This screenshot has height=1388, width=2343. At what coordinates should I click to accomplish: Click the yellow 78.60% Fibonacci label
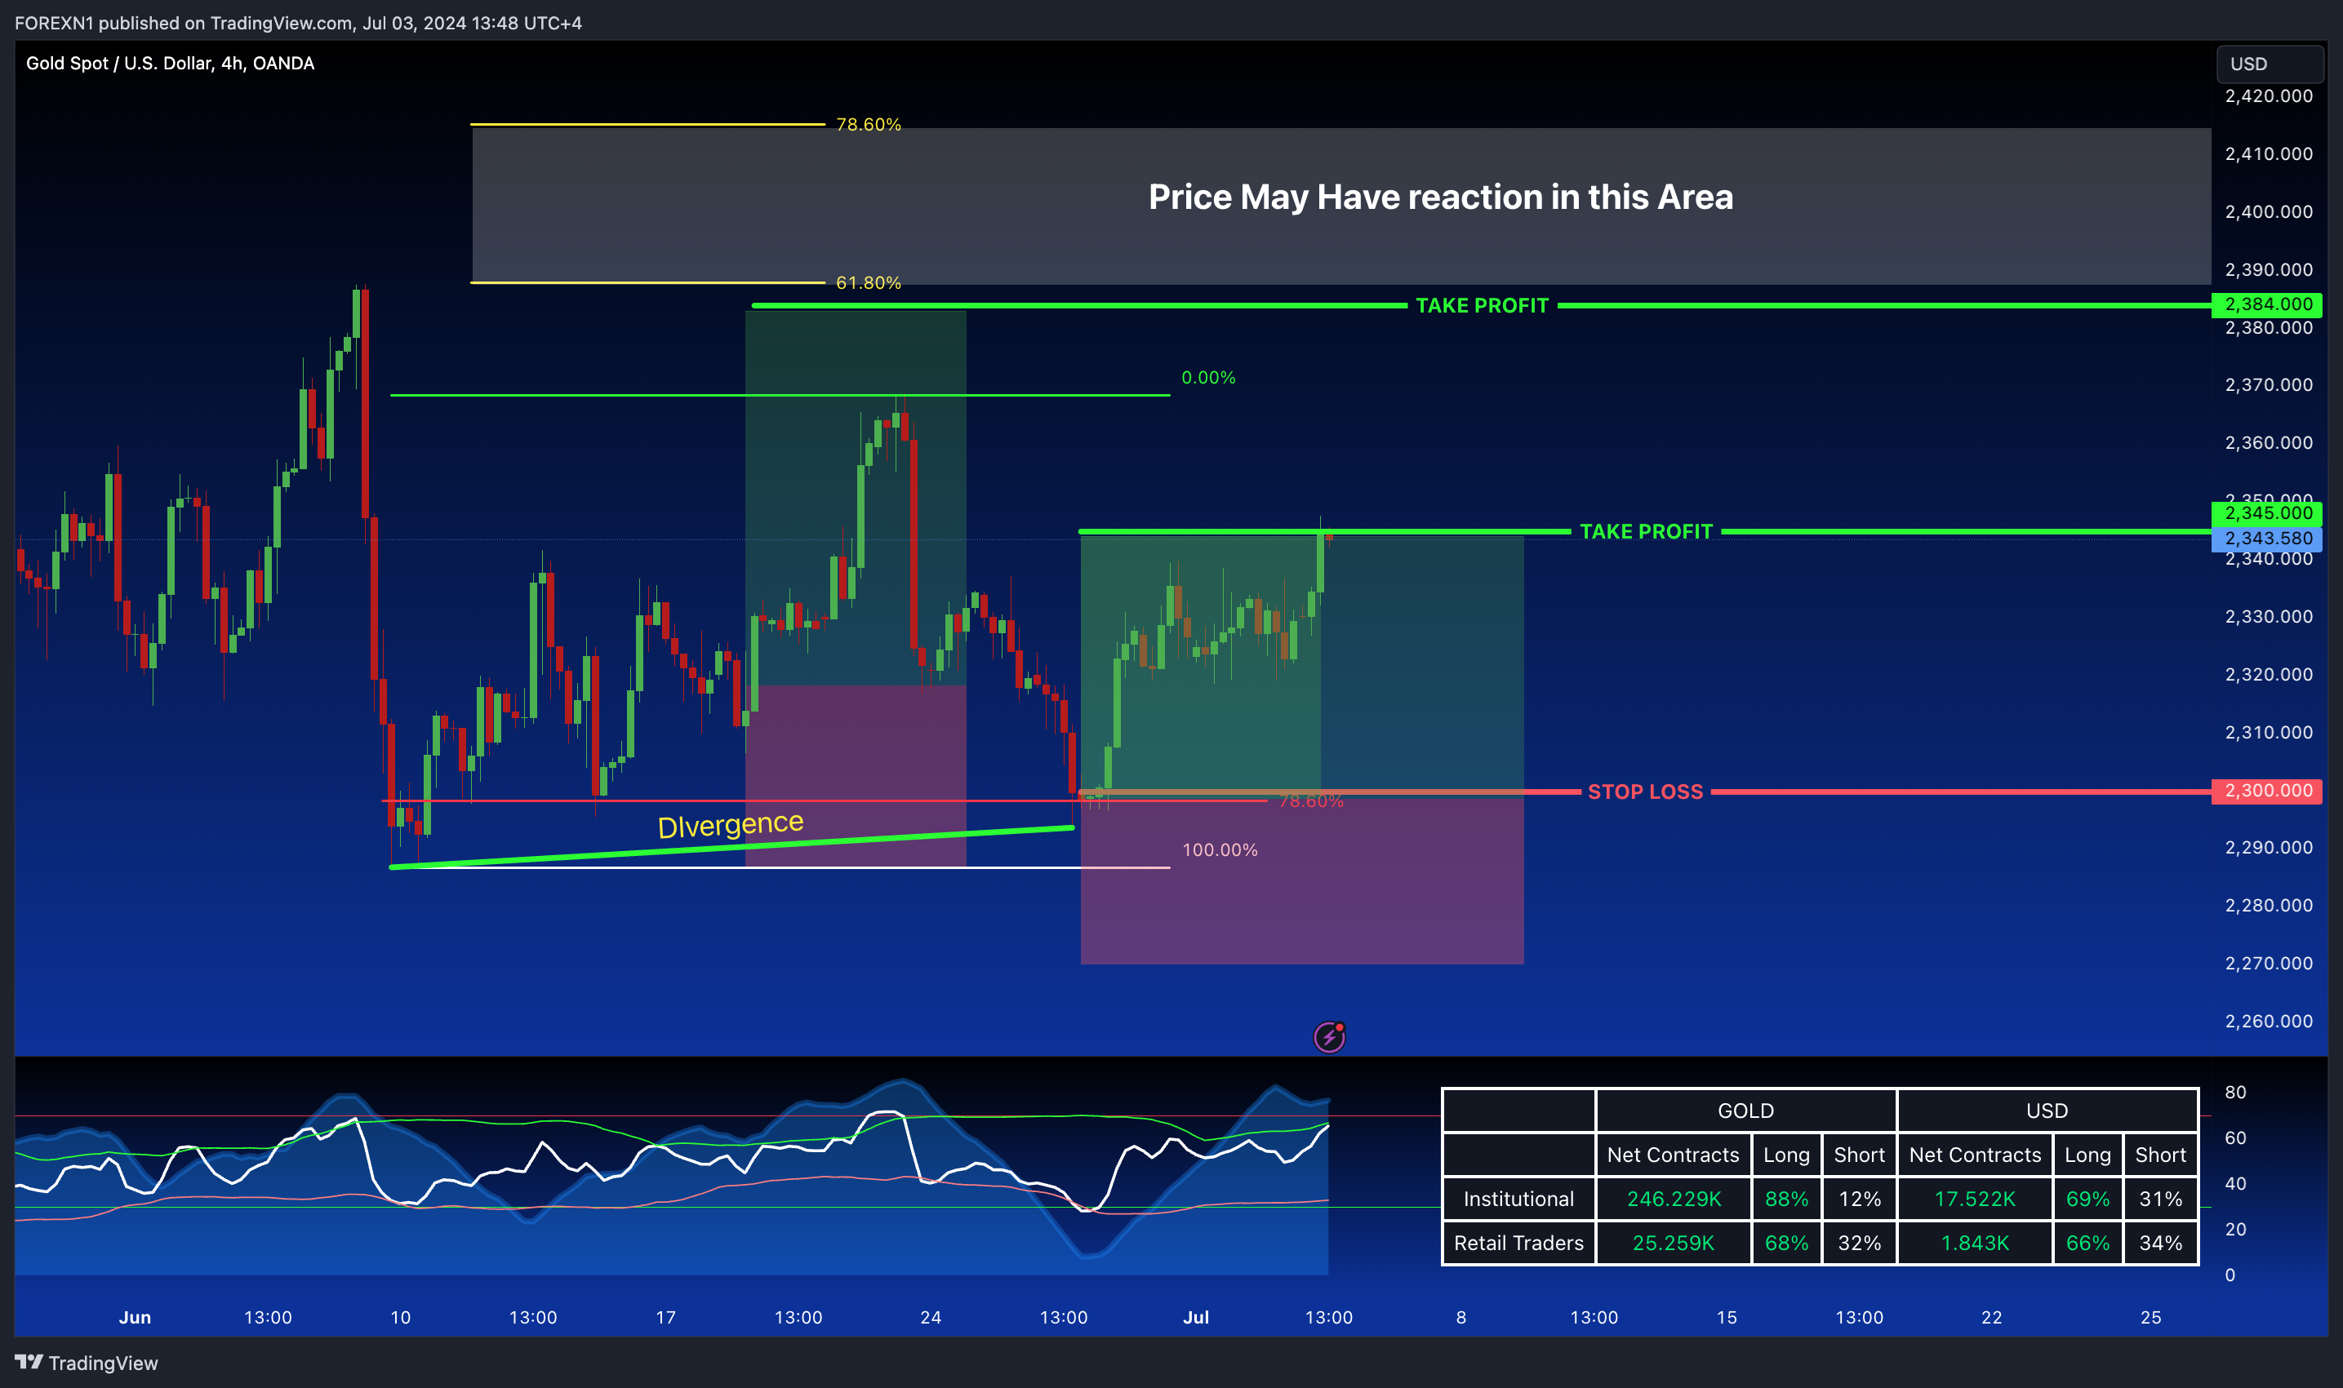[x=869, y=124]
